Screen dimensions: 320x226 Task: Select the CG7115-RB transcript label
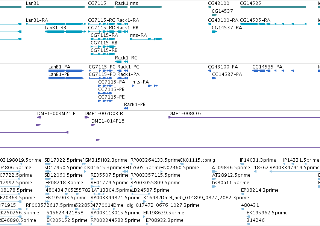(104, 42)
